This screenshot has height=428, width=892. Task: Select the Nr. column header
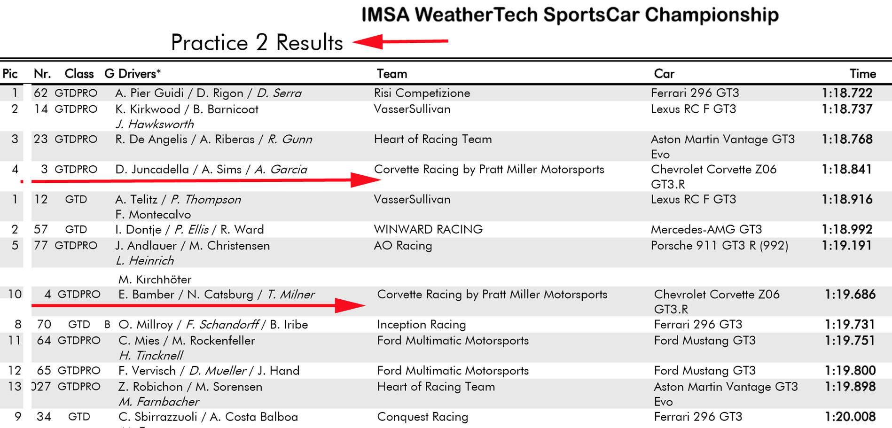(x=42, y=74)
